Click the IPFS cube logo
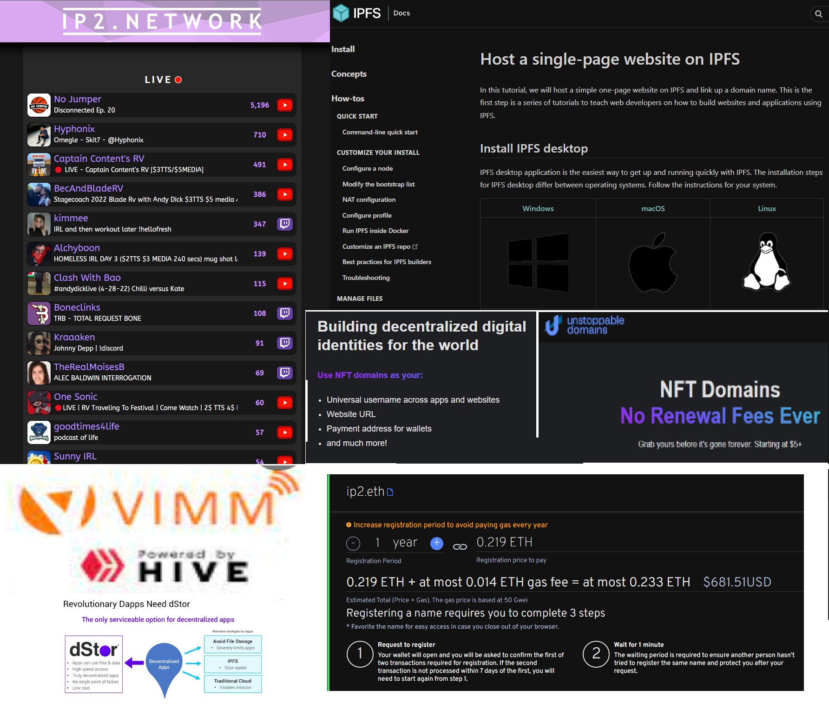 (x=341, y=13)
